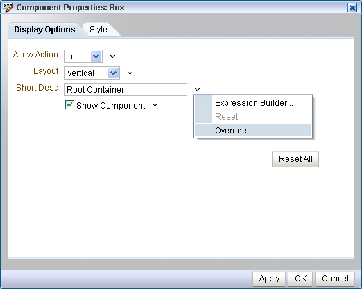Click the Reset All button

point(295,159)
